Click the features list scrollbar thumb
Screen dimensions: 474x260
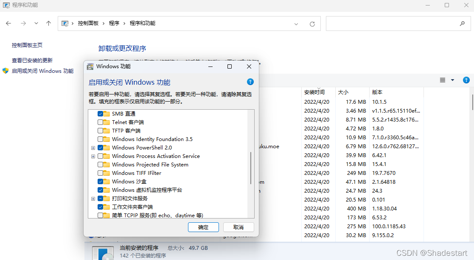click(251, 168)
